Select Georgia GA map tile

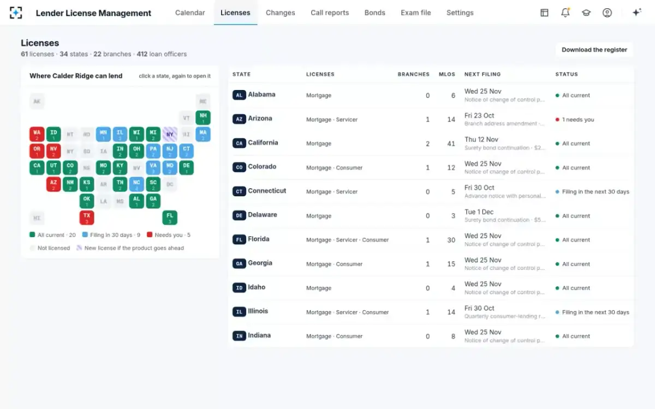point(153,201)
